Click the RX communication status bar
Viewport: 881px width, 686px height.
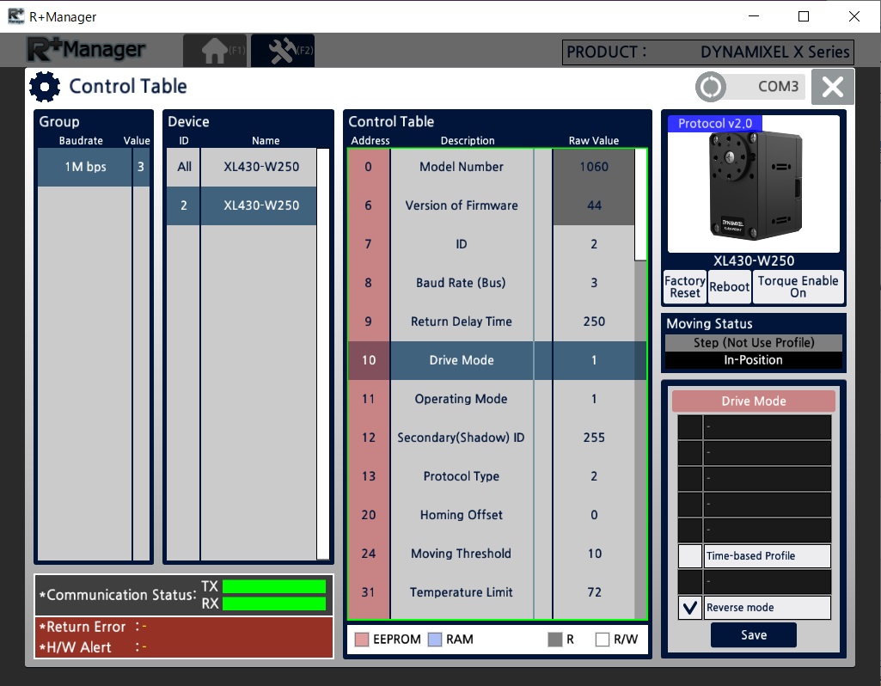click(274, 604)
